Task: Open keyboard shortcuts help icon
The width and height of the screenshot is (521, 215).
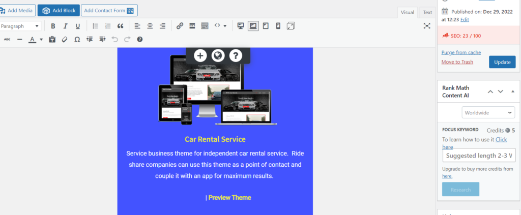Action: point(139,39)
